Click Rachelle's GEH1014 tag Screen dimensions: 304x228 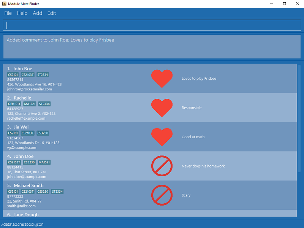[x=14, y=104]
